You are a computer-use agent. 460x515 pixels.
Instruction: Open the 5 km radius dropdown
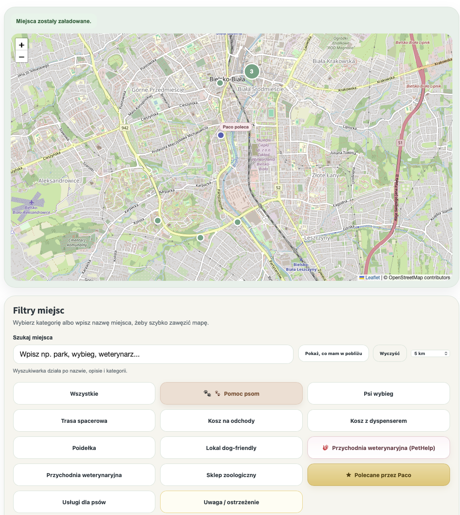[430, 353]
